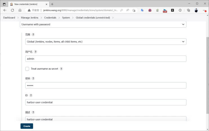Click the username field containing admin
The height and width of the screenshot is (131, 209).
106,59
